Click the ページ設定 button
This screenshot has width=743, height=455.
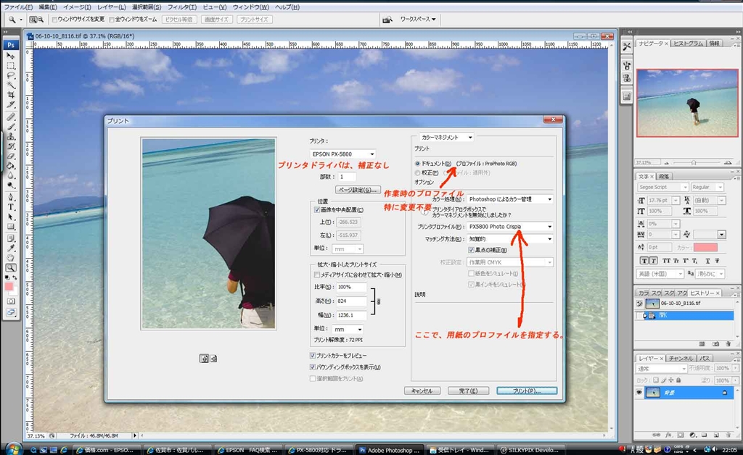358,190
